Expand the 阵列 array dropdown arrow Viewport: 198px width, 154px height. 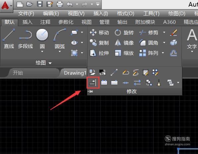pyautogui.click(x=163, y=53)
